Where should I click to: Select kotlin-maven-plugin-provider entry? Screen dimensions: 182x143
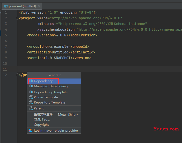pyautogui.click(x=54, y=131)
